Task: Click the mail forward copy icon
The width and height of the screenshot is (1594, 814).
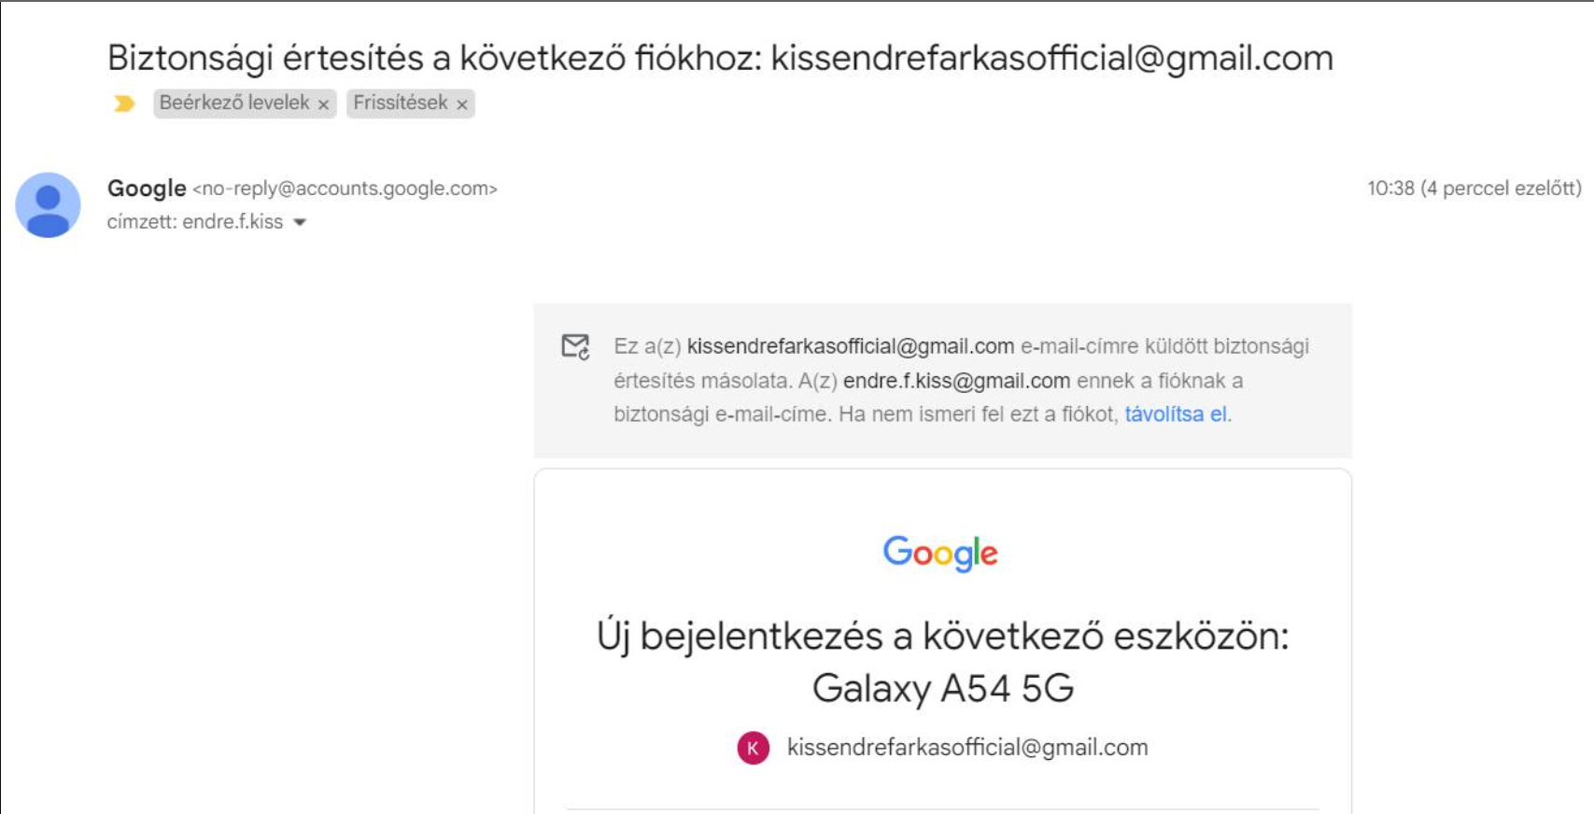Action: tap(575, 346)
